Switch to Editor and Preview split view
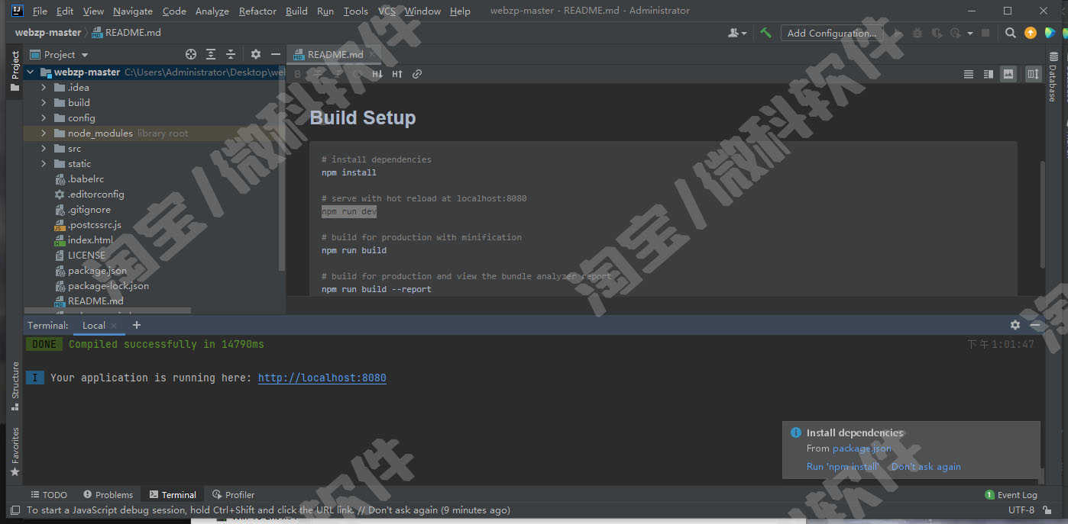This screenshot has height=524, width=1068. (x=989, y=74)
